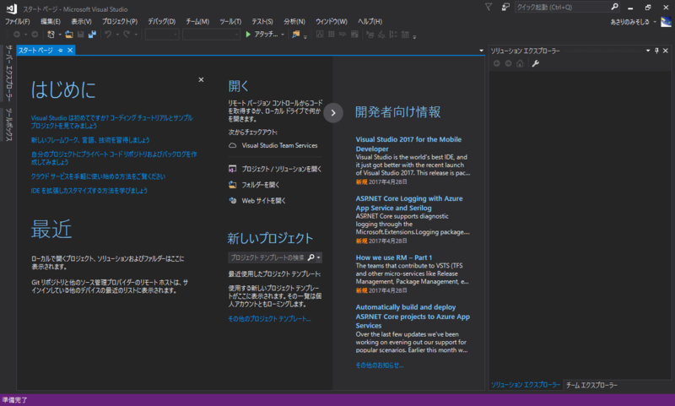This screenshot has height=406, width=675.
Task: Open Solution Explorer properties wrench icon
Action: click(x=536, y=63)
